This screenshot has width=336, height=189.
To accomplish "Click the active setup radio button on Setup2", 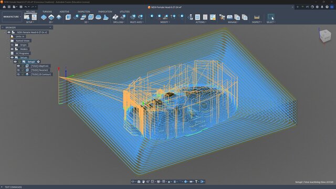I will point(38,62).
